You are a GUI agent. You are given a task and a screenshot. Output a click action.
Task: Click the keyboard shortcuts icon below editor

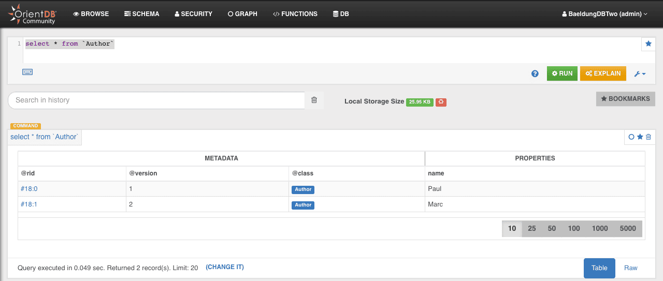point(27,72)
